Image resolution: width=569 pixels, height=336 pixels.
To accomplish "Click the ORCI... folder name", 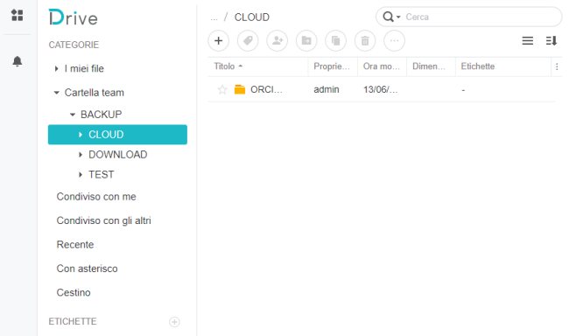I will pos(266,89).
